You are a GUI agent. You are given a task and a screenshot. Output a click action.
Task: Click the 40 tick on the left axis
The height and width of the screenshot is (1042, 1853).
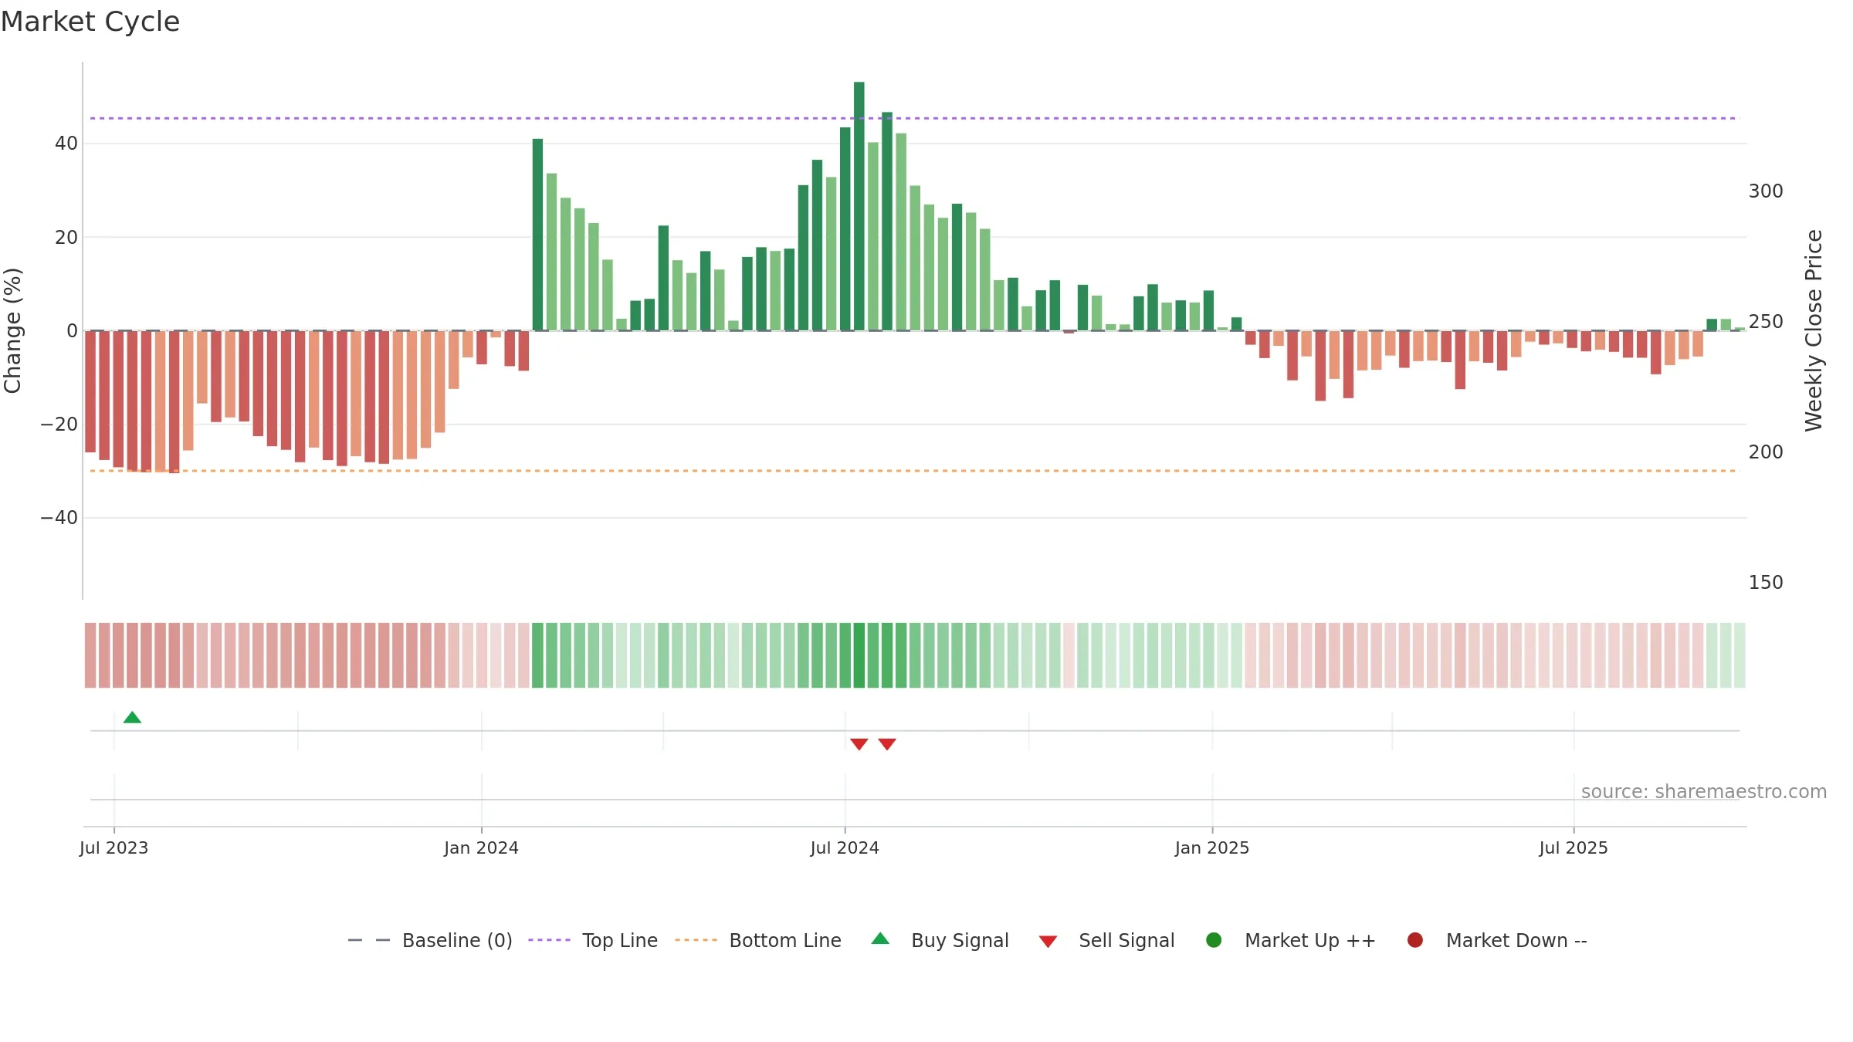click(66, 144)
